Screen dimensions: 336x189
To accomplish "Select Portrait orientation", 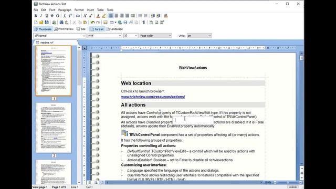I will [x=97, y=29].
